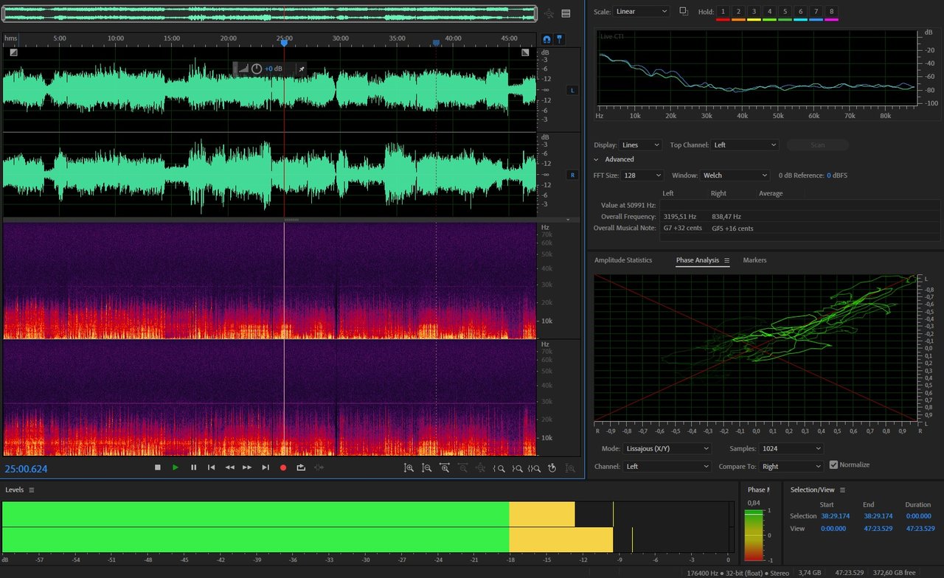Toggle the magnet snapping icon
The image size is (944, 578).
pyautogui.click(x=546, y=39)
